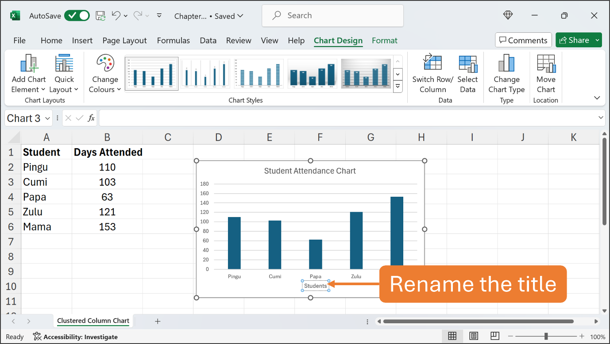
Task: Click the Undo arrow
Action: (x=116, y=15)
